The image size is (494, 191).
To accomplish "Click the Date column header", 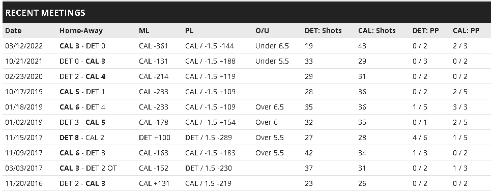I will (13, 31).
